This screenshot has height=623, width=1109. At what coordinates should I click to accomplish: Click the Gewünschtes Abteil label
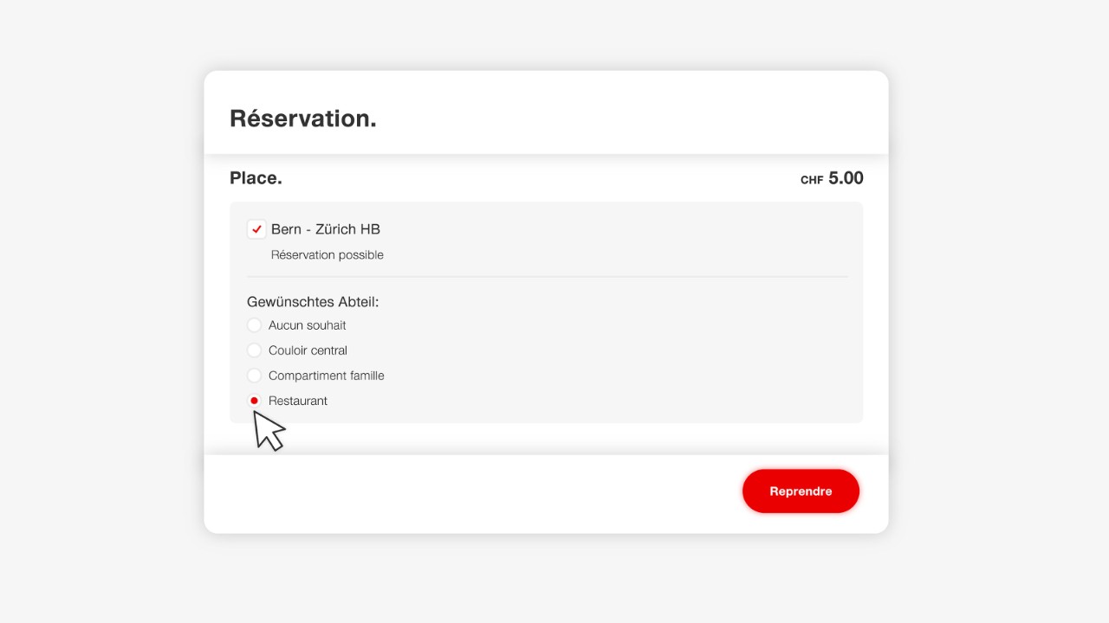pyautogui.click(x=313, y=302)
